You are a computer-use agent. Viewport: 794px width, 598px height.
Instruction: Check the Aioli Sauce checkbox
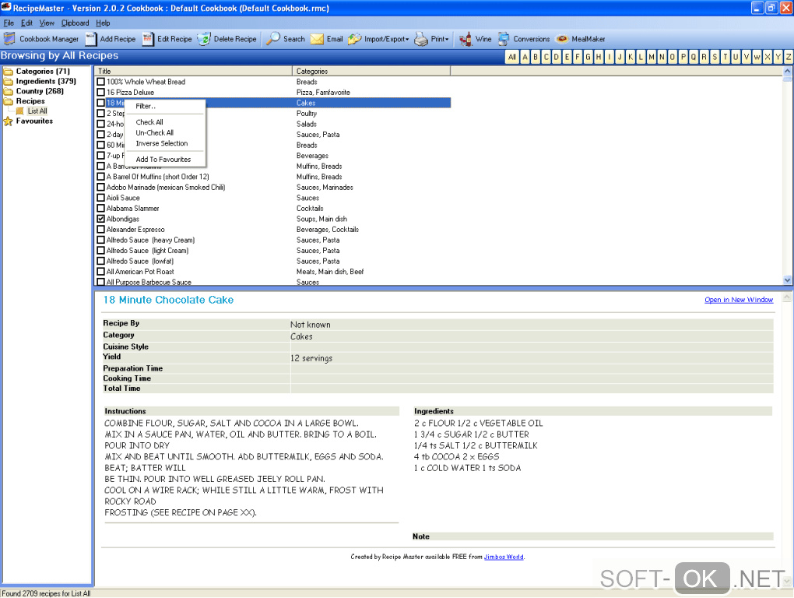pos(100,198)
